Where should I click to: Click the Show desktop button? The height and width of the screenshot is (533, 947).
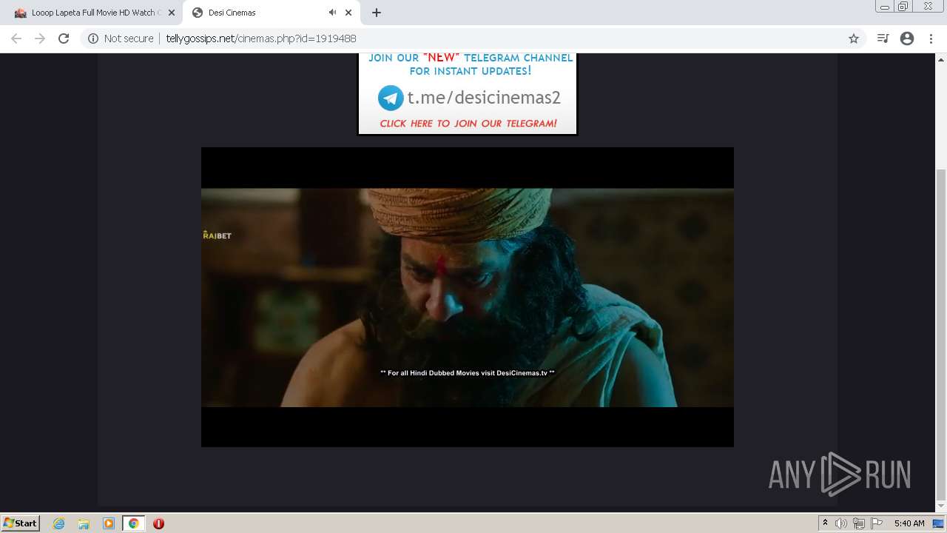(x=939, y=523)
